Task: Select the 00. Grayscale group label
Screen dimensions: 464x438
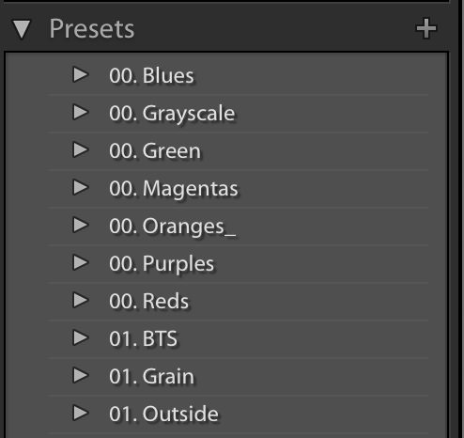Action: pyautogui.click(x=172, y=114)
